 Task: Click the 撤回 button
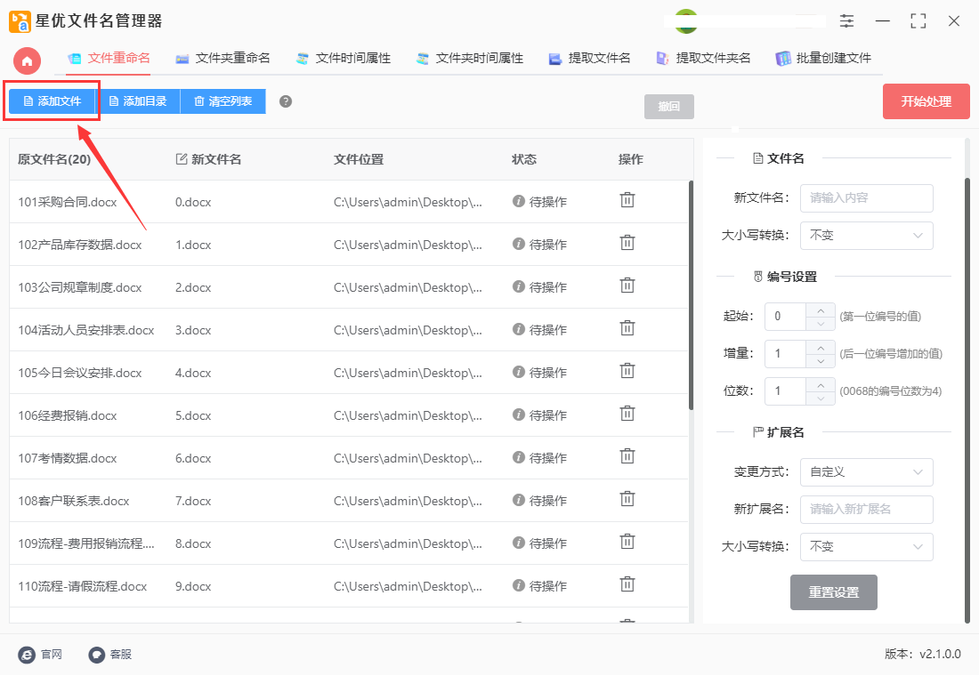668,106
